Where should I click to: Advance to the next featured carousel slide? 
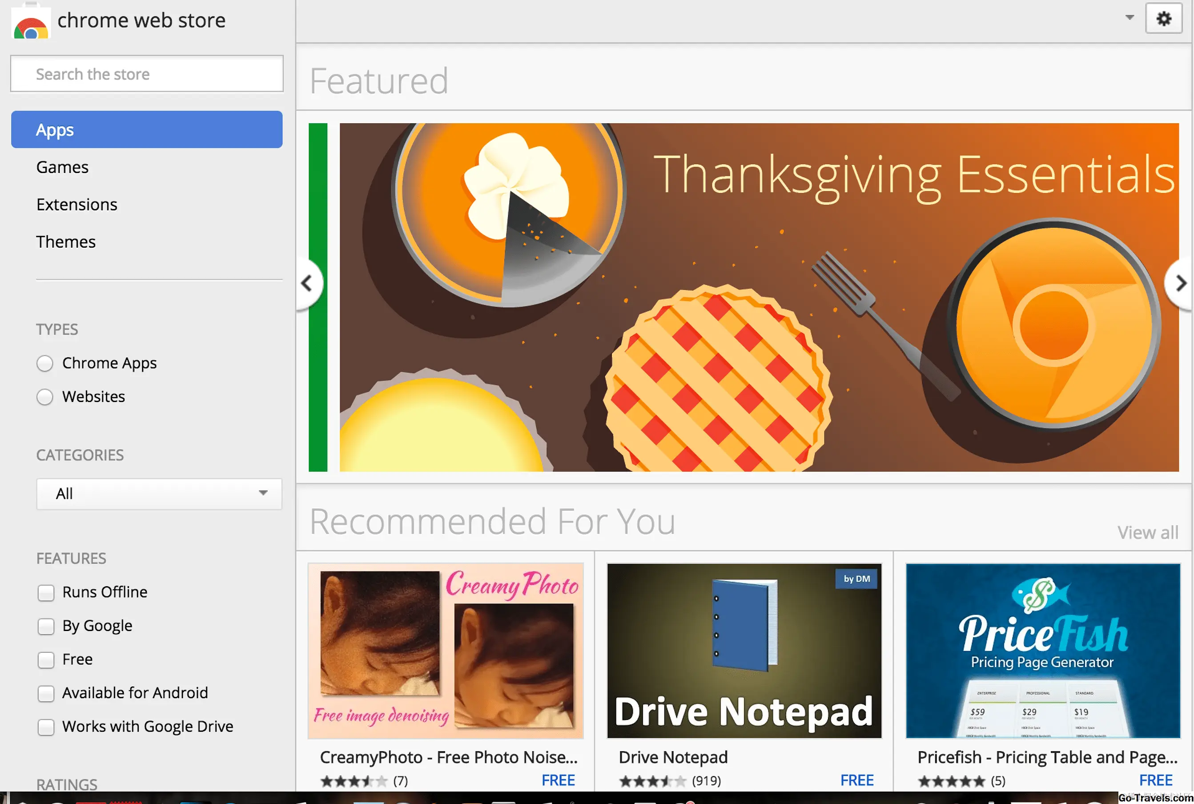1180,283
